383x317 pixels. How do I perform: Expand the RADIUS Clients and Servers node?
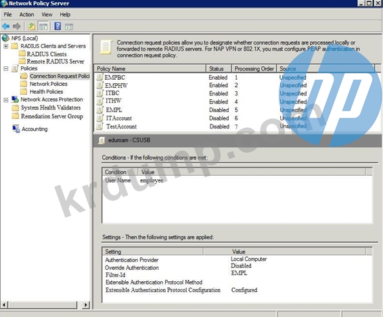(x=6, y=46)
